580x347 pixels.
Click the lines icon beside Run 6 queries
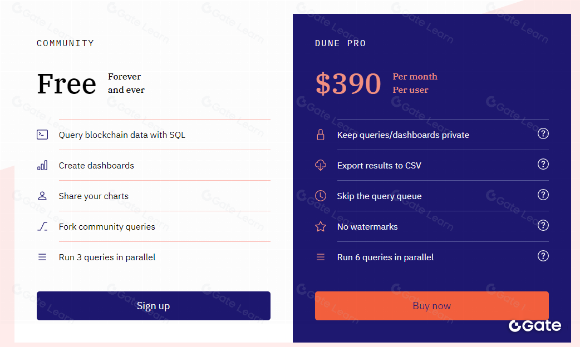pyautogui.click(x=321, y=257)
